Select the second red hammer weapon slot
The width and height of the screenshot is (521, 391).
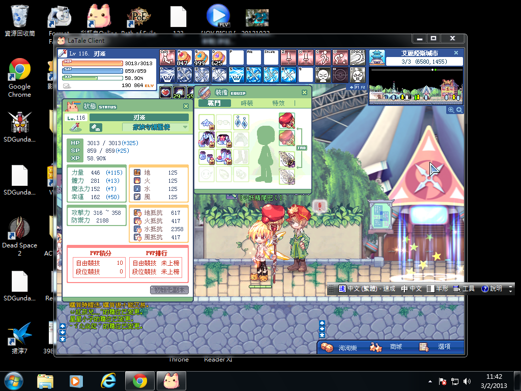[x=287, y=137]
